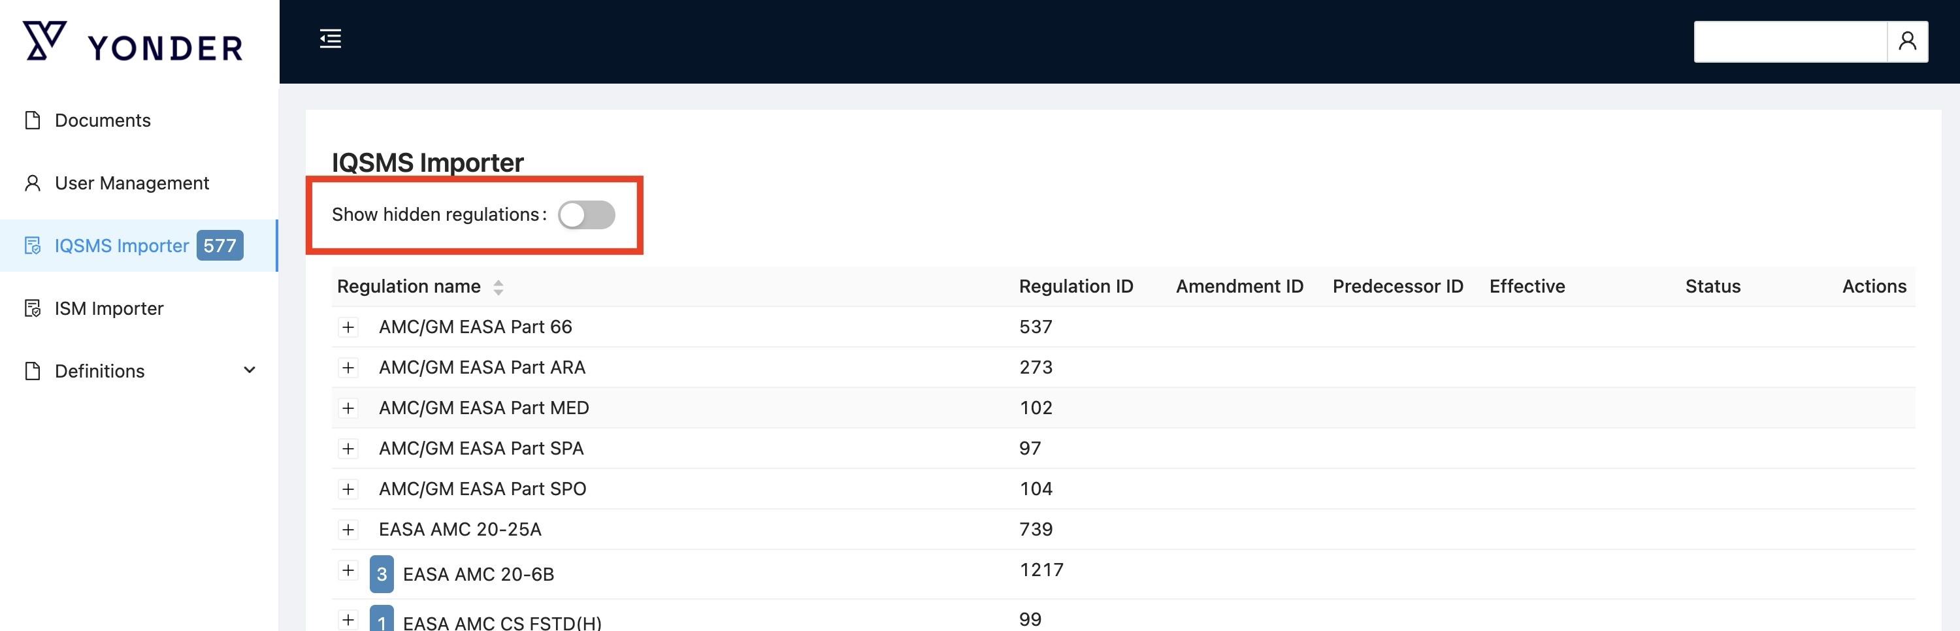Open the user account icon
1960x631 pixels.
point(1906,41)
